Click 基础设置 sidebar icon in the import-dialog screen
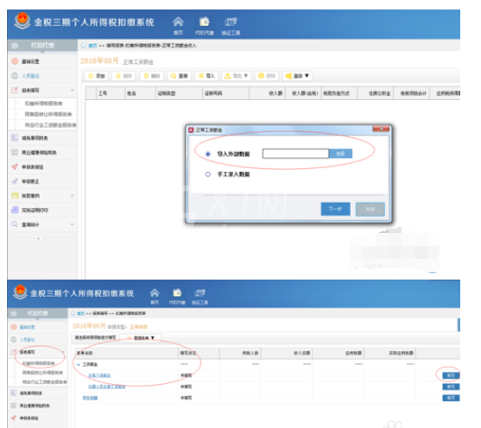481x428 pixels. pos(15,61)
